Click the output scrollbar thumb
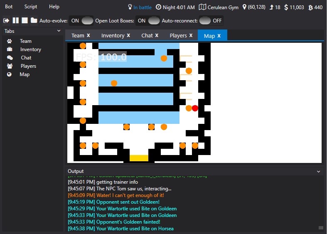Viewport: 327px width, 234px height. coord(321,228)
